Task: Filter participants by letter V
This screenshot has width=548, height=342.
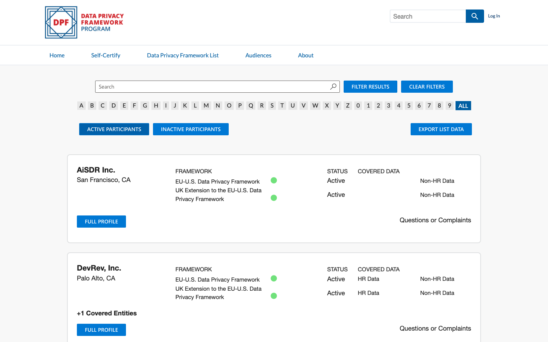Action: (304, 106)
